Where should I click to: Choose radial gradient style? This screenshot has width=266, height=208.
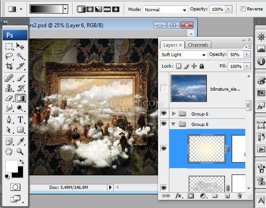point(90,9)
